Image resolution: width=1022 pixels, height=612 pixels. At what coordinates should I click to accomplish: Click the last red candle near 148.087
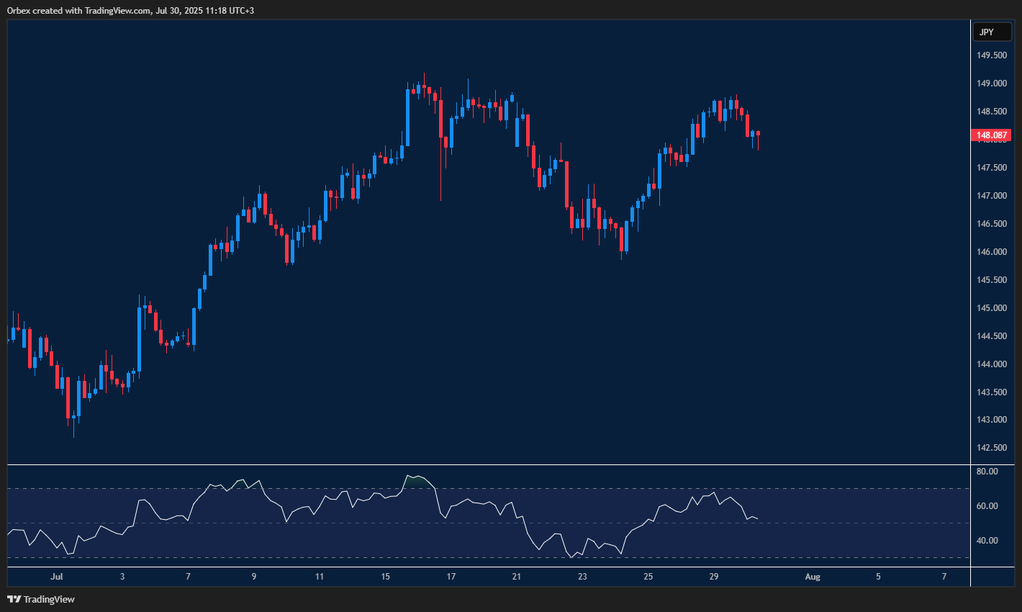click(x=758, y=133)
